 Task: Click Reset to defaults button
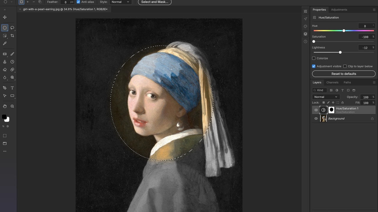pyautogui.click(x=344, y=74)
